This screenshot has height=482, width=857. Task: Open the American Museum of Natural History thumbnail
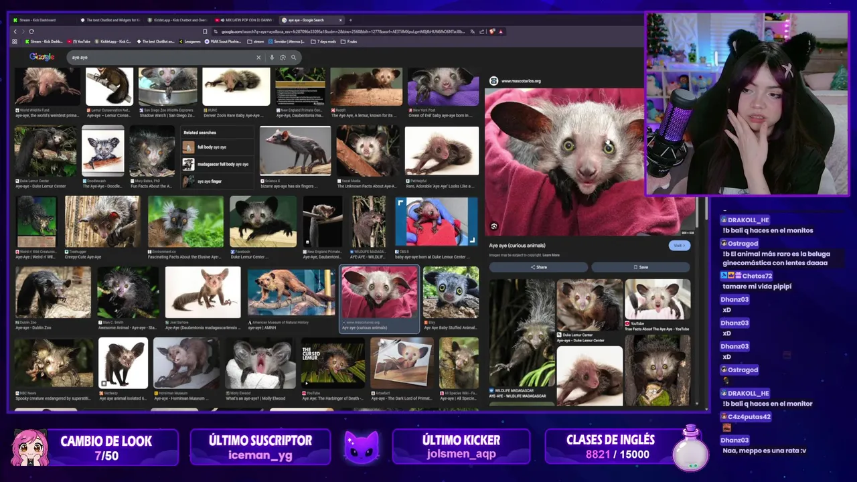tap(291, 293)
